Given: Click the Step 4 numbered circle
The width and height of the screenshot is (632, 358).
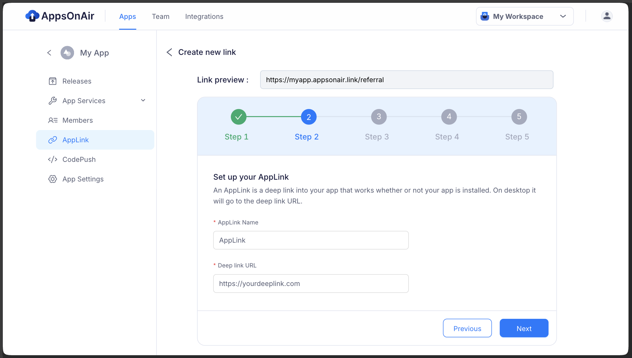Looking at the screenshot, I should tap(449, 117).
